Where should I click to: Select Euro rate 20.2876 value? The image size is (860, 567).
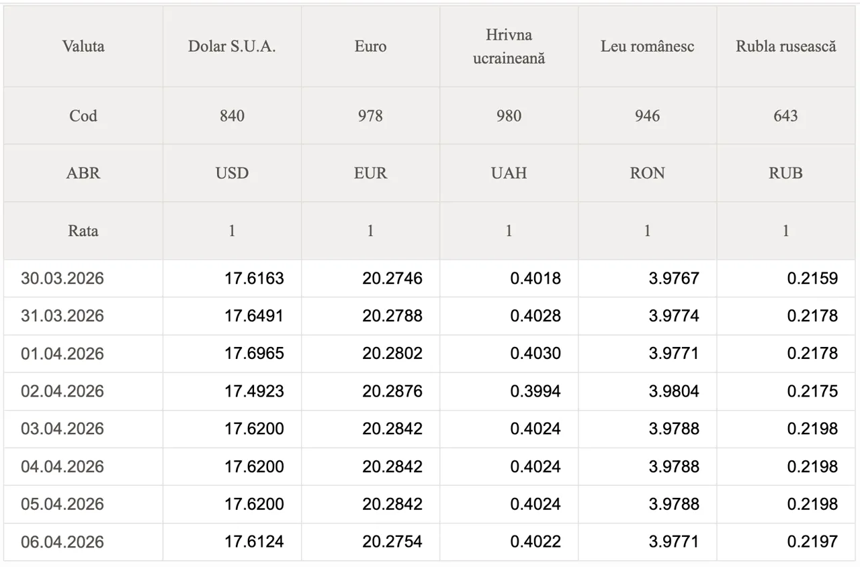click(392, 391)
